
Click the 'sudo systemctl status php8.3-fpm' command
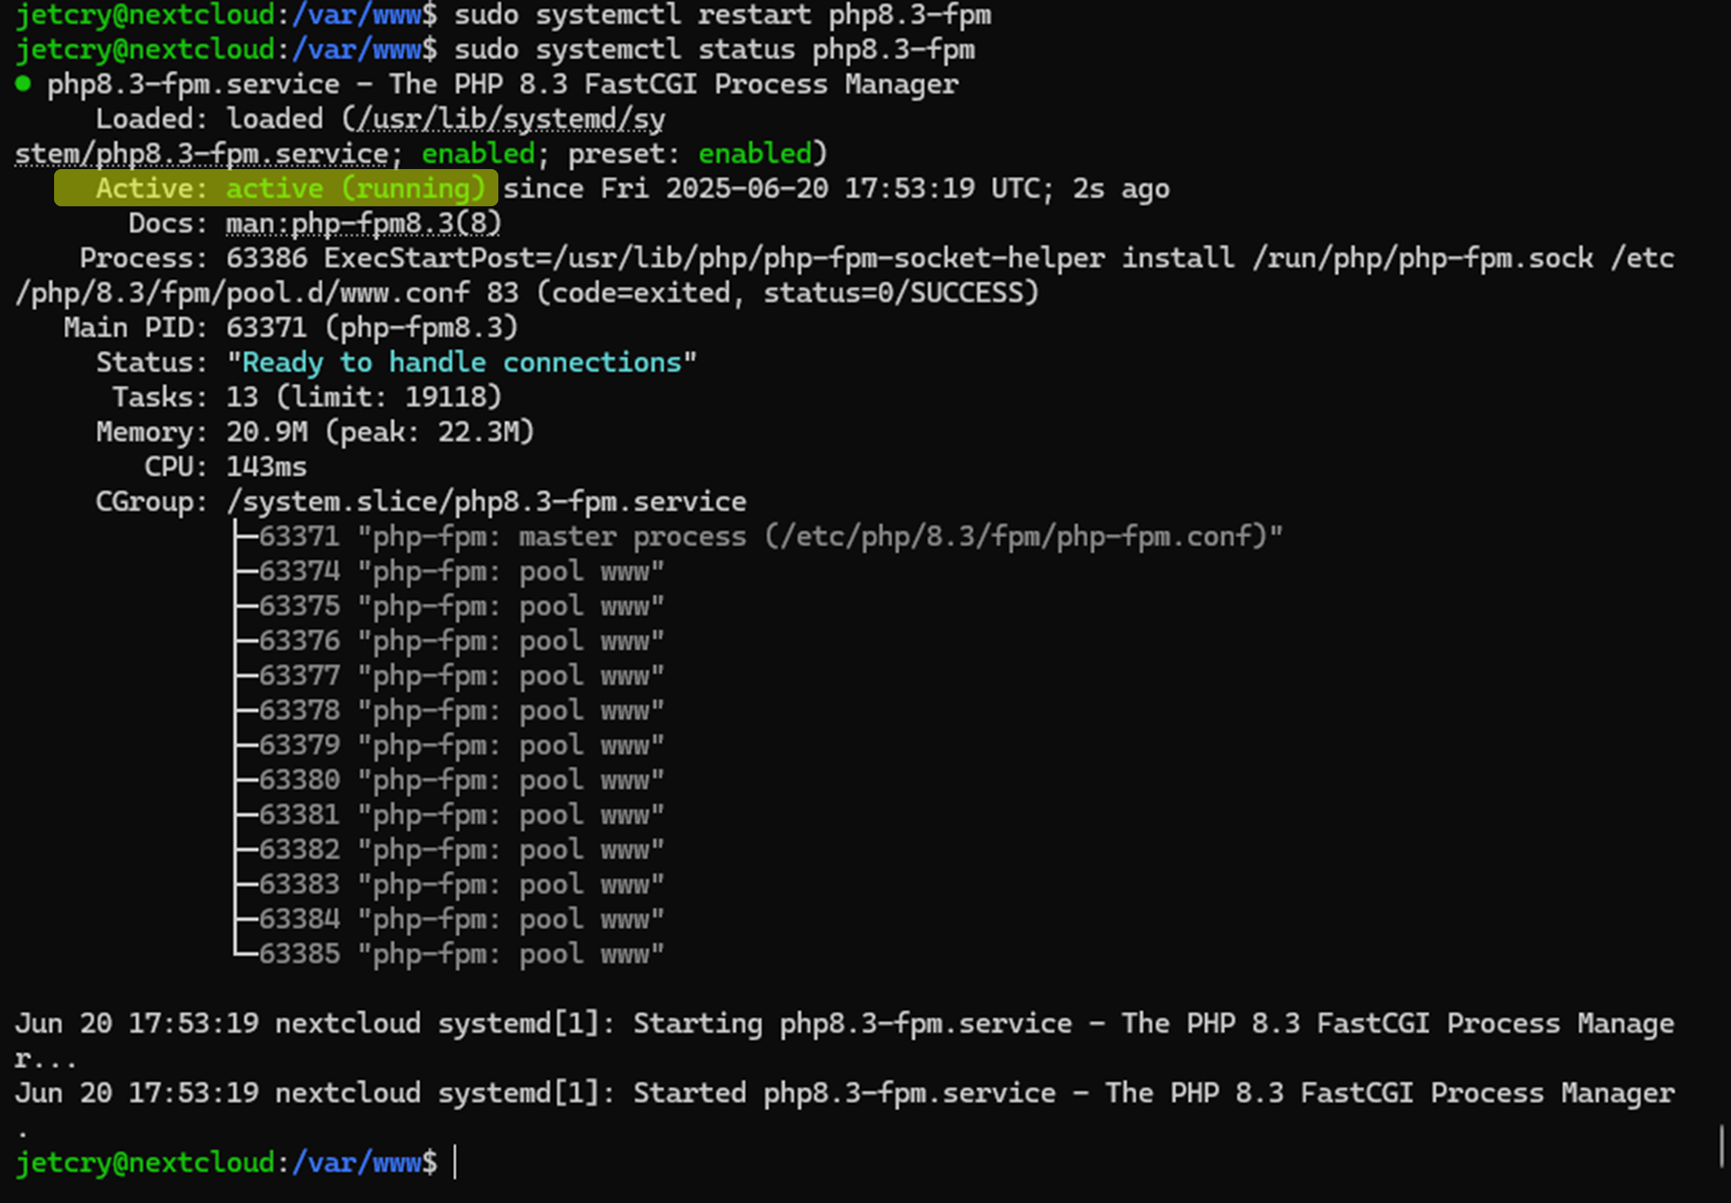pos(713,50)
